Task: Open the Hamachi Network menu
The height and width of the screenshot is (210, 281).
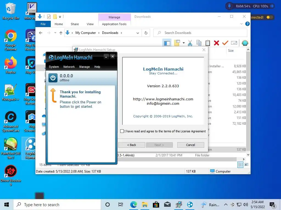Action: (69, 67)
